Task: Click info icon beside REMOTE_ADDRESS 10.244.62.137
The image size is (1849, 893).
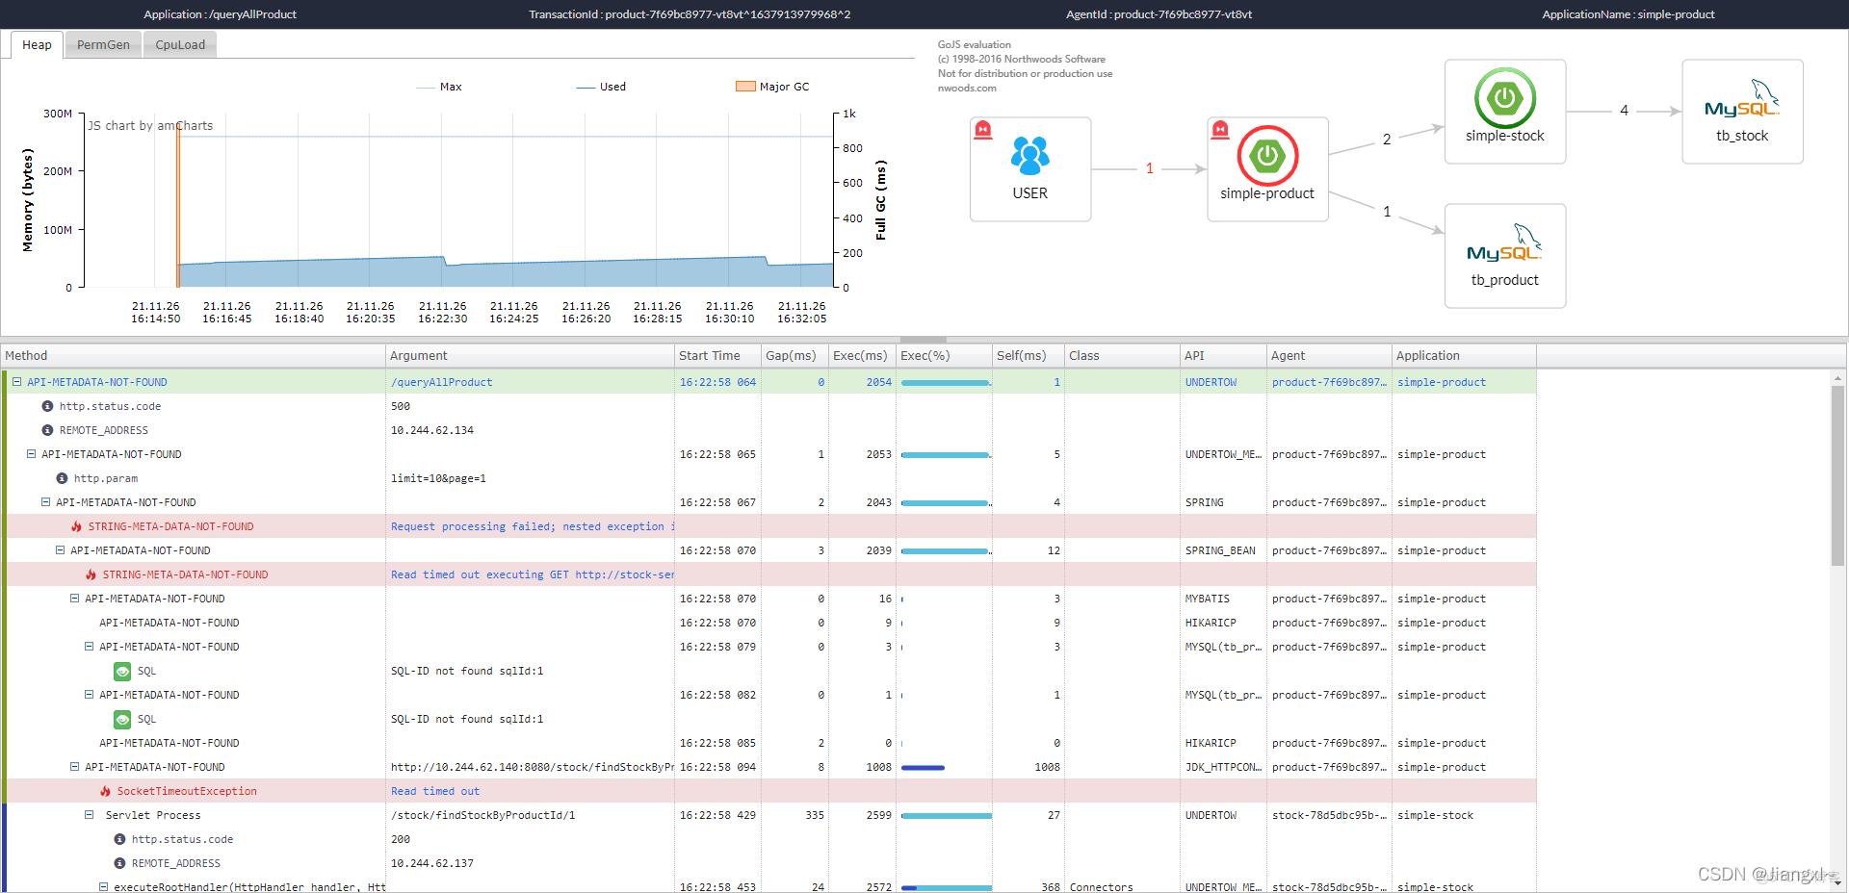Action: tap(119, 863)
